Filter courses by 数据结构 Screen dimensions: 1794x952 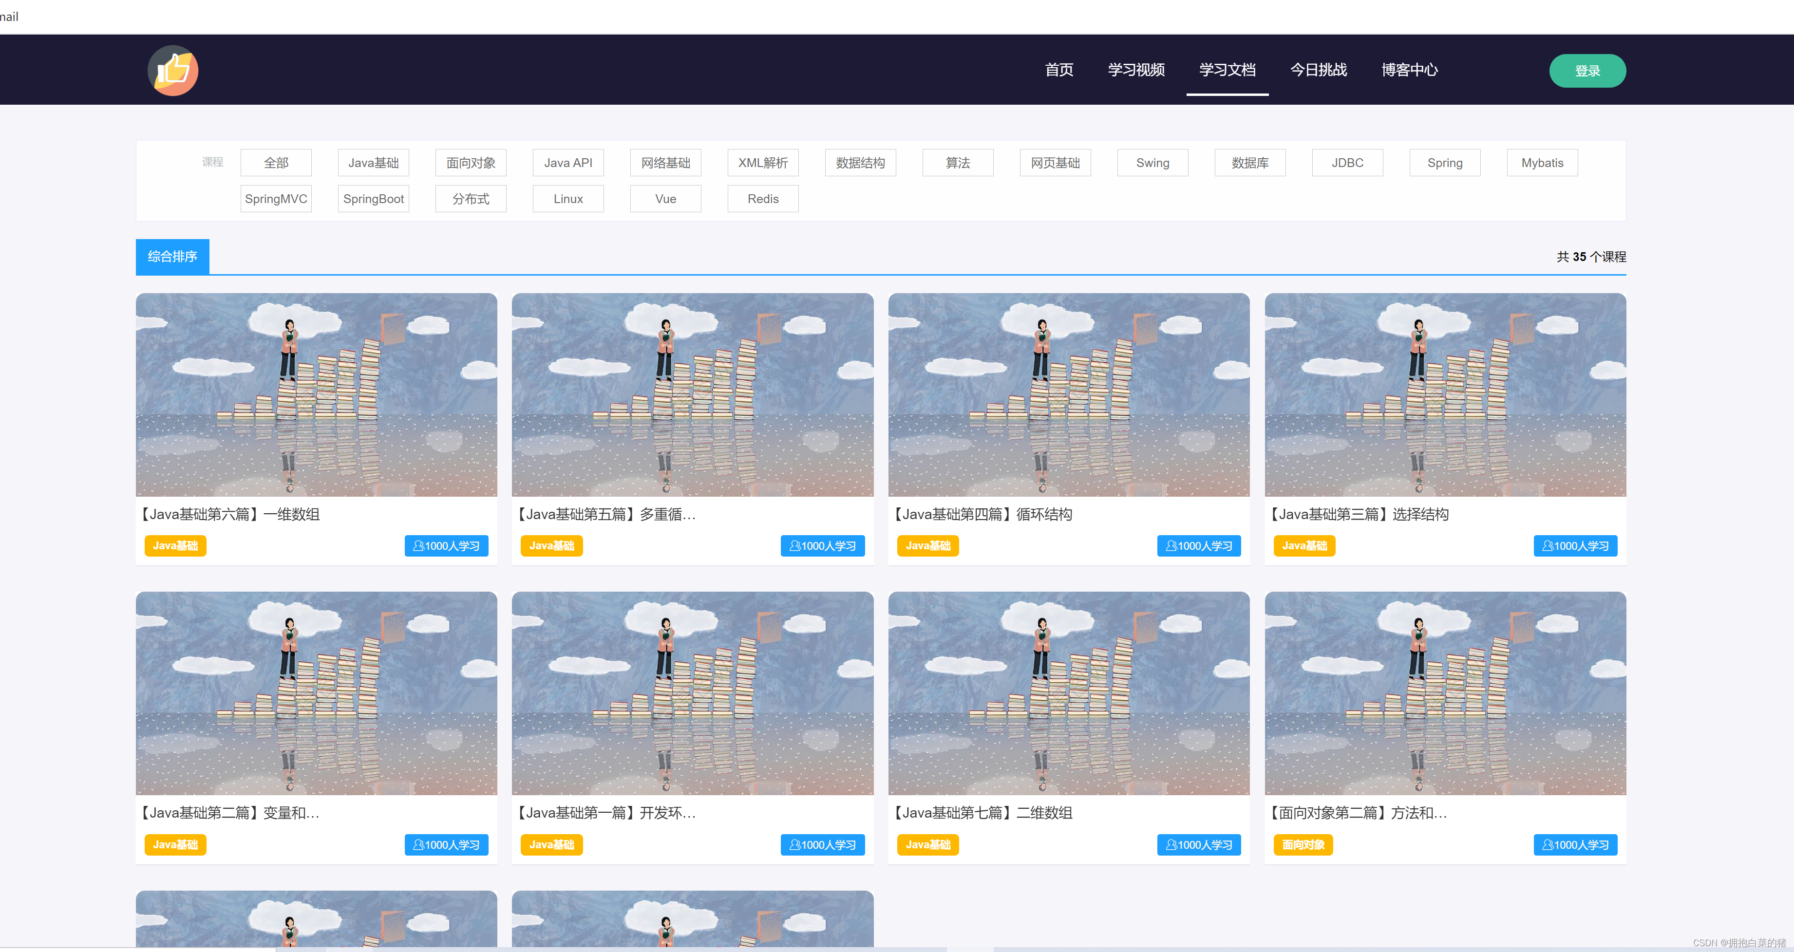(x=860, y=163)
